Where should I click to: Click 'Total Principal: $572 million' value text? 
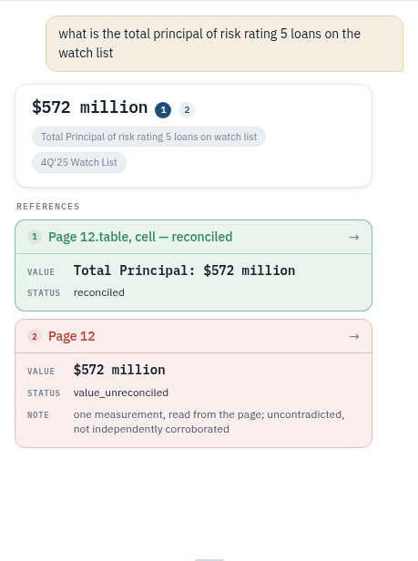click(184, 270)
